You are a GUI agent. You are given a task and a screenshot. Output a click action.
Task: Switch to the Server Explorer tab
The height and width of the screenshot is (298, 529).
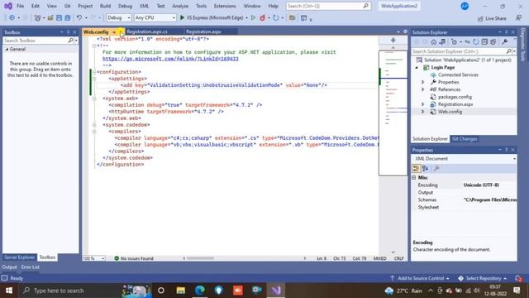click(19, 257)
